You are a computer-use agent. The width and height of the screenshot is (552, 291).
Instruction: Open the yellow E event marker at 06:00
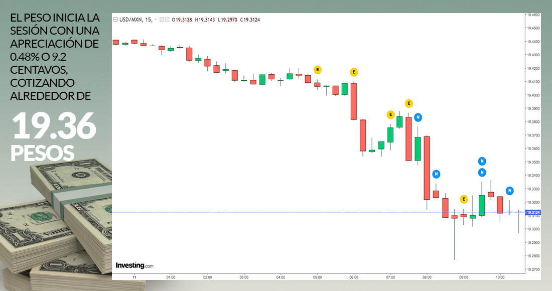(x=354, y=72)
